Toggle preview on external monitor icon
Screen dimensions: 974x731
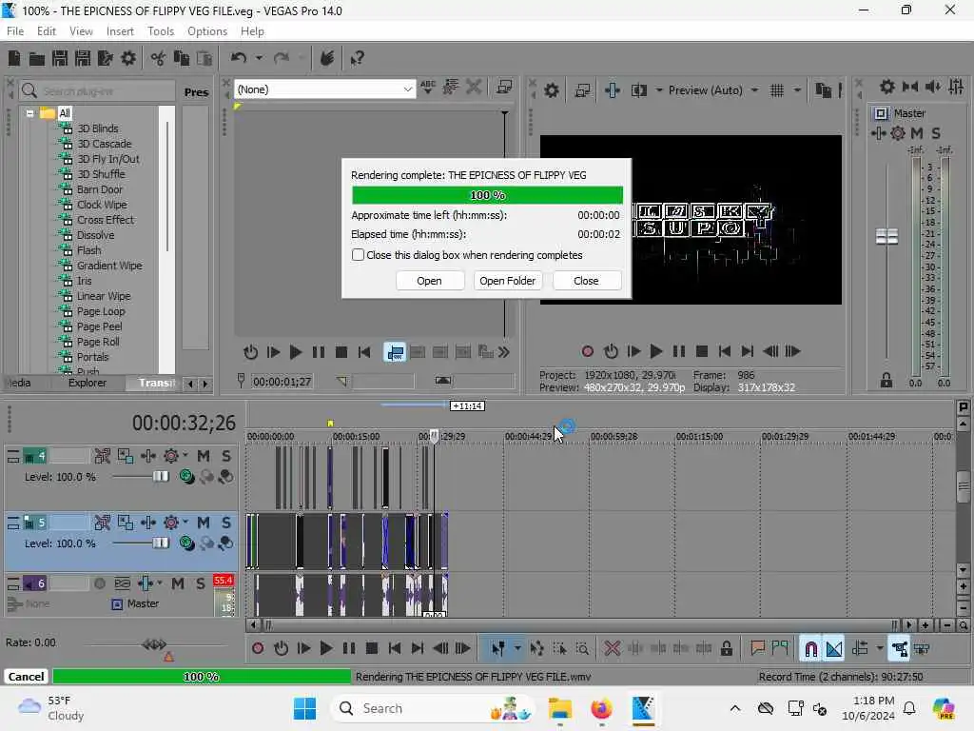pyautogui.click(x=582, y=90)
